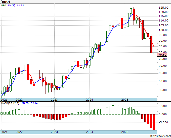Click the most negative red MACD bar
The height and width of the screenshot is (138, 171).
coord(154,122)
